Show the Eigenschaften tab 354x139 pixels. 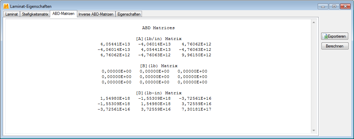129,14
